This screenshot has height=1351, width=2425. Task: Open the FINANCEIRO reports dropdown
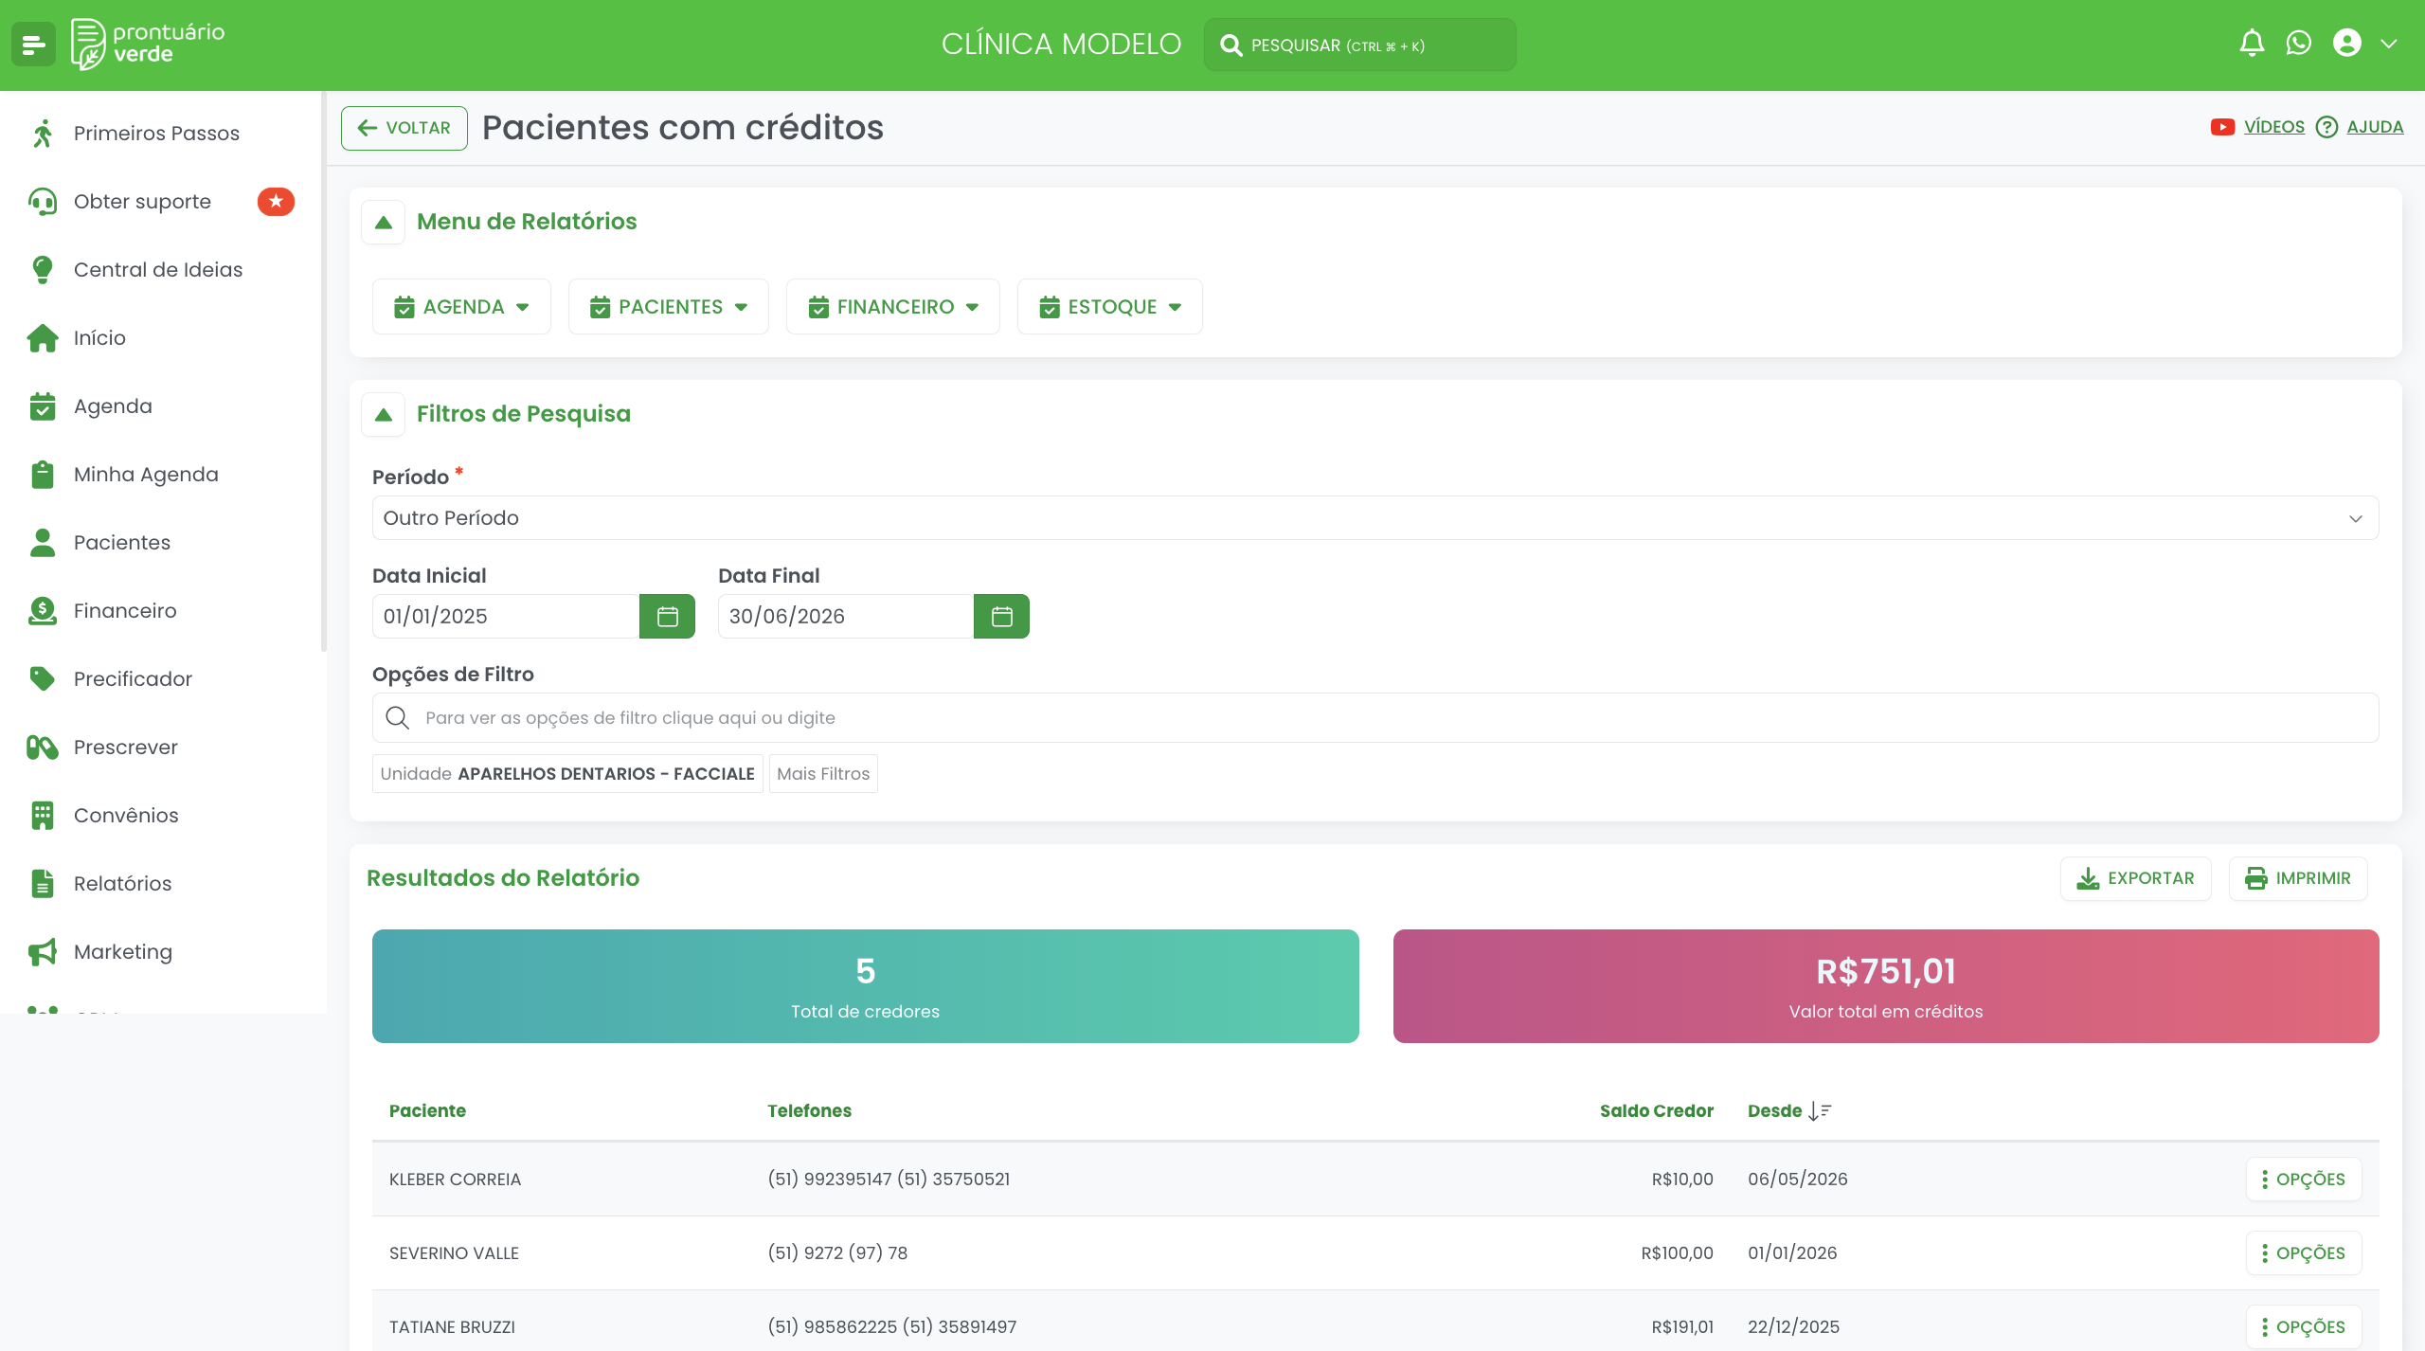pyautogui.click(x=893, y=307)
